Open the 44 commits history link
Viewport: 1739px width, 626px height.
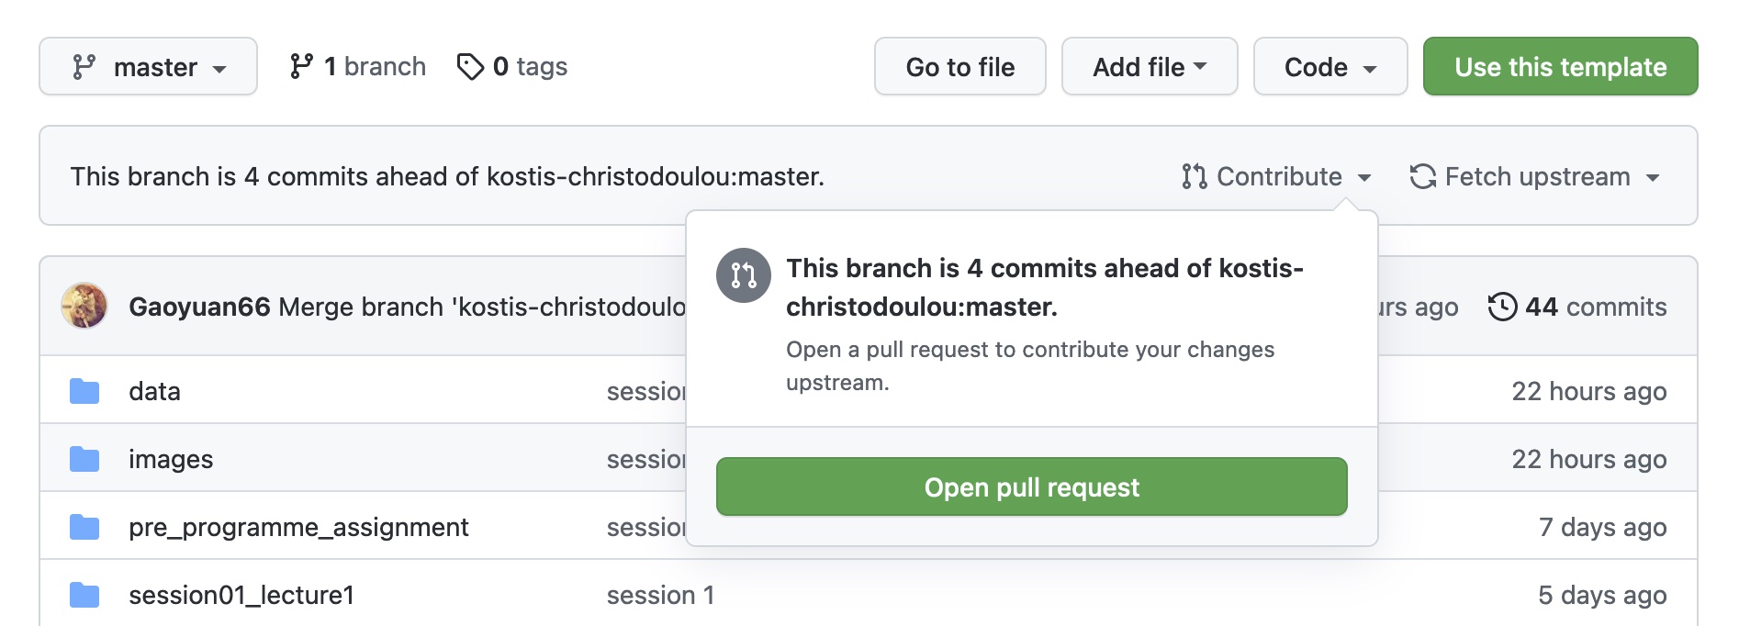pyautogui.click(x=1595, y=307)
